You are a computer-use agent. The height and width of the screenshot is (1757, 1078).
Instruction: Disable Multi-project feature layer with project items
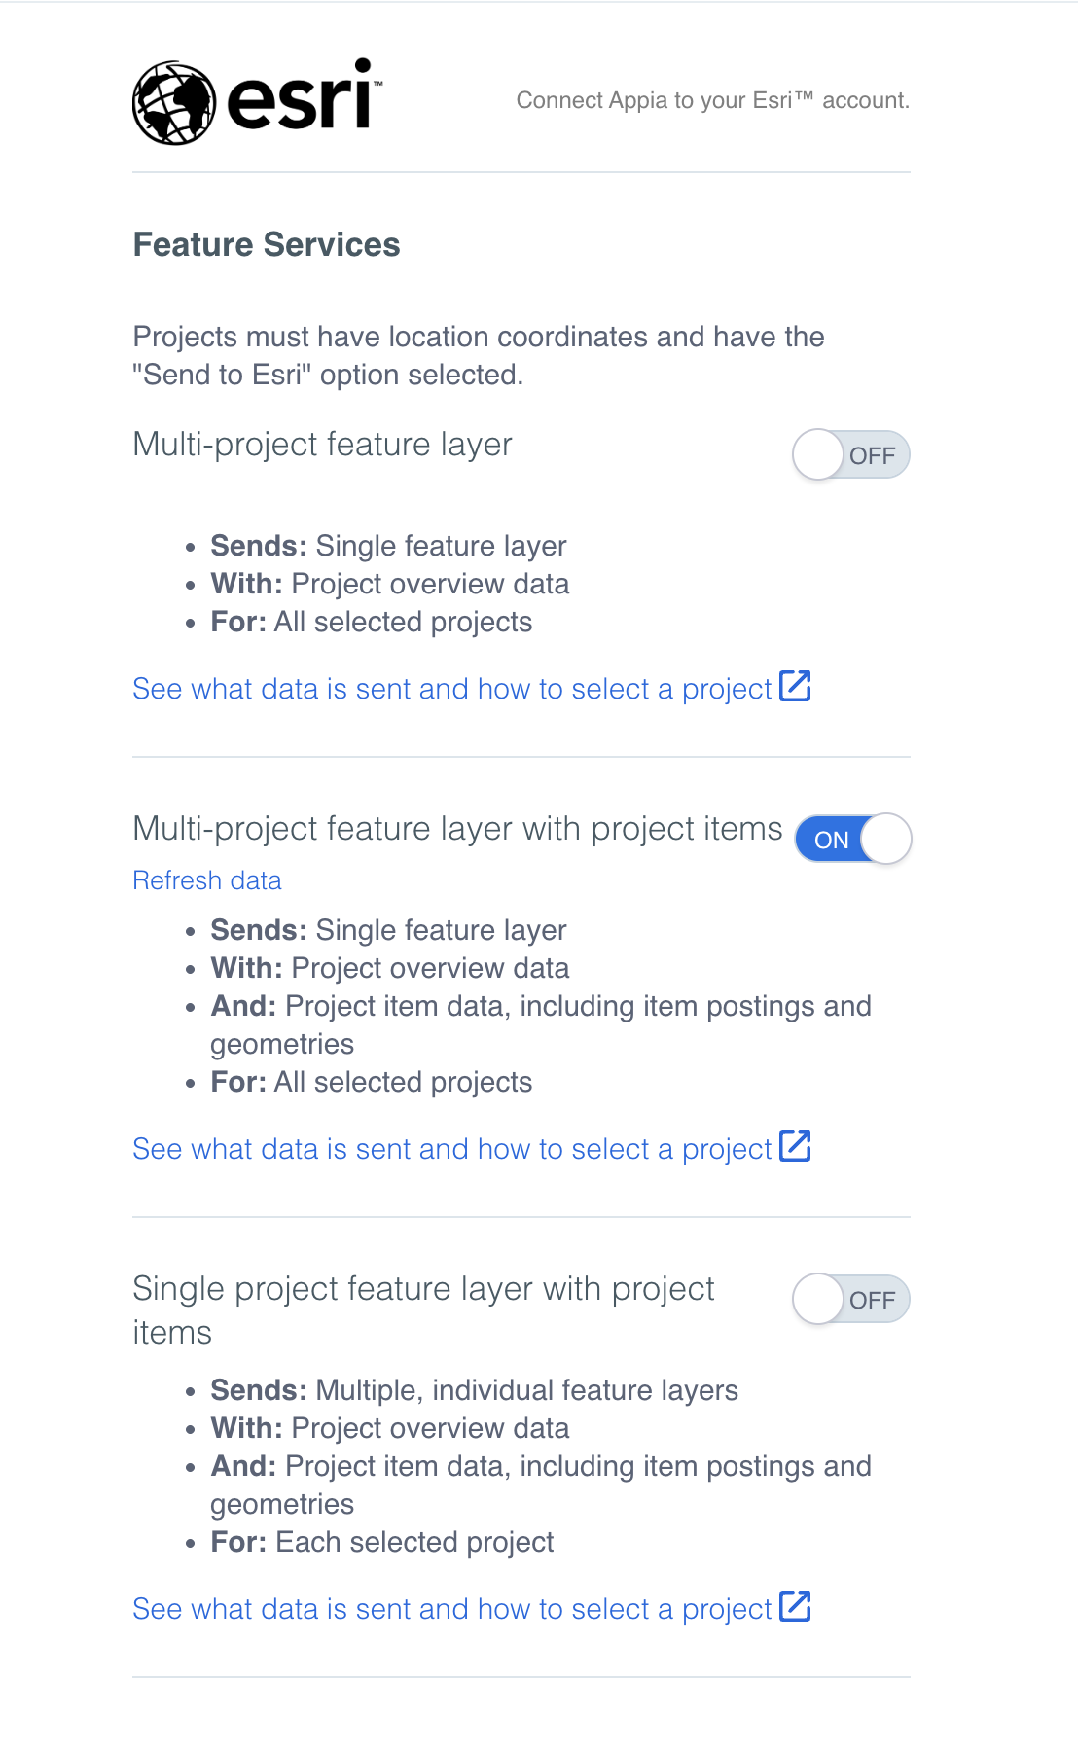853,839
